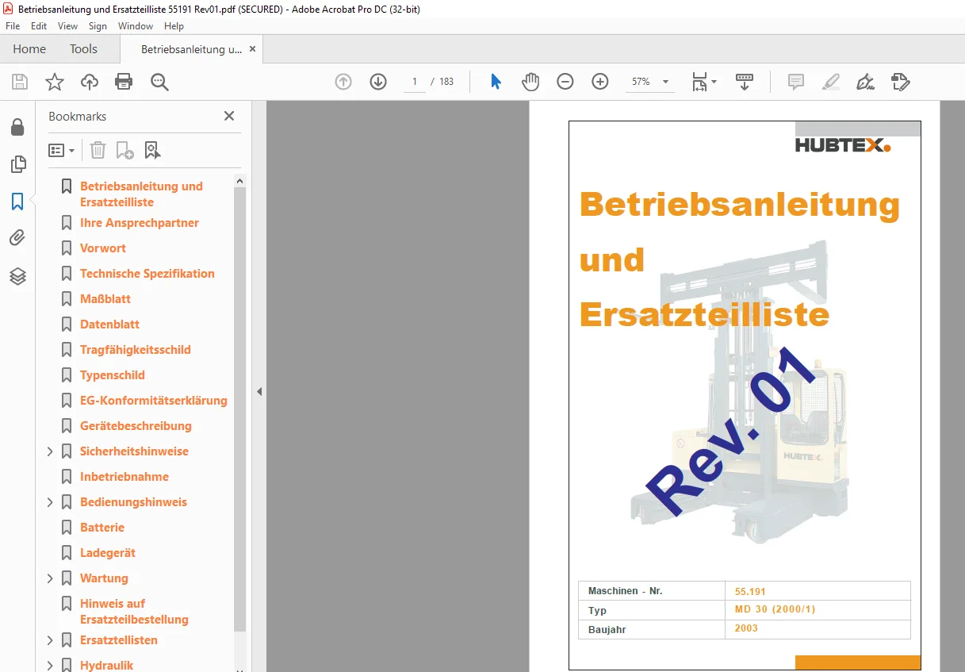Click the bookmarks panel scrollbar
Viewport: 965px width, 672px height.
pyautogui.click(x=240, y=408)
